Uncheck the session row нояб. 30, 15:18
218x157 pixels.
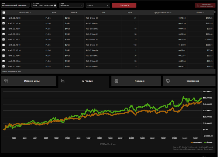[x=4, y=45]
